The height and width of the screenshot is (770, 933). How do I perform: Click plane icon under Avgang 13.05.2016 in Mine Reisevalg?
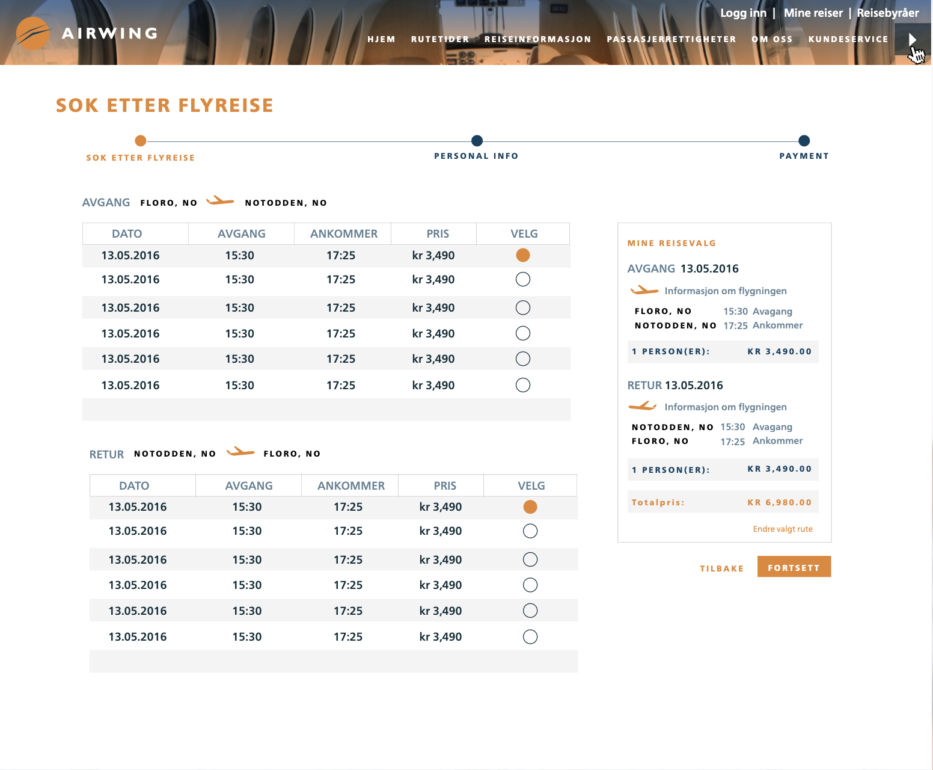point(644,291)
